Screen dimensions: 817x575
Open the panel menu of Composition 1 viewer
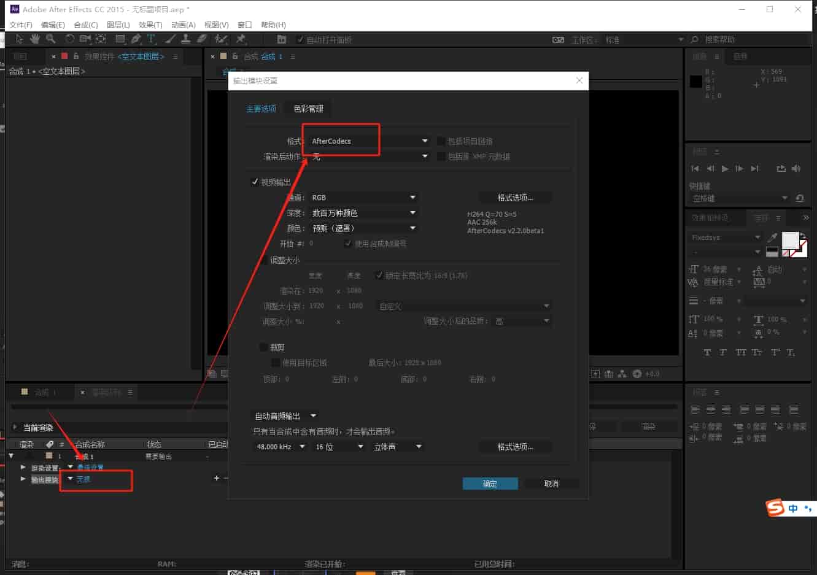point(292,56)
